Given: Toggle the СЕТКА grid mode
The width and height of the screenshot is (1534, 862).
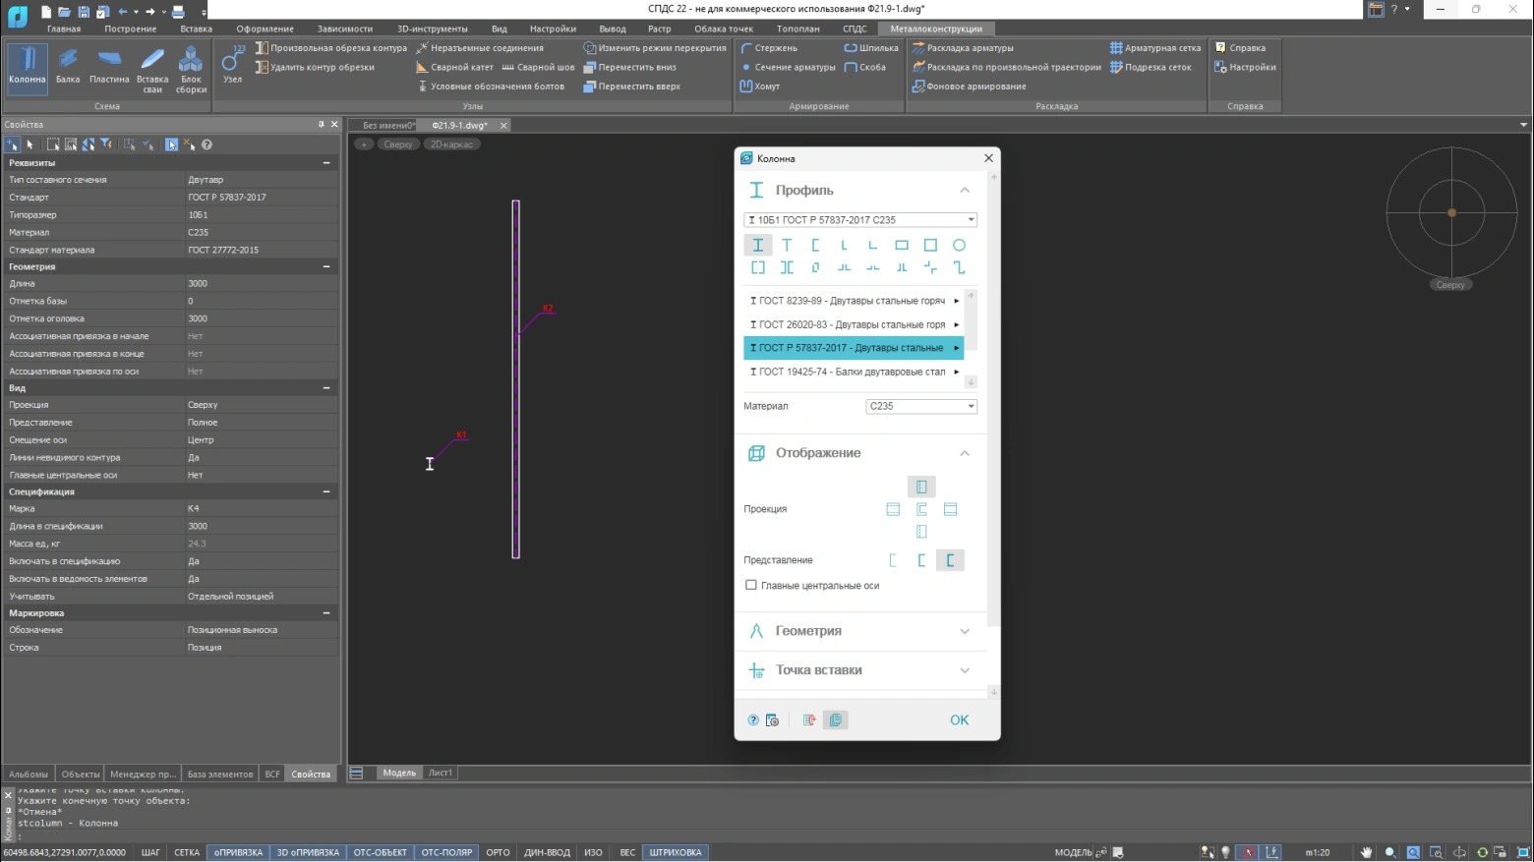Looking at the screenshot, I should 186,852.
